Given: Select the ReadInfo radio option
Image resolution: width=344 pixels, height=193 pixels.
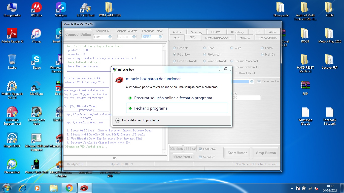Looking at the screenshot, I should [x=175, y=48].
